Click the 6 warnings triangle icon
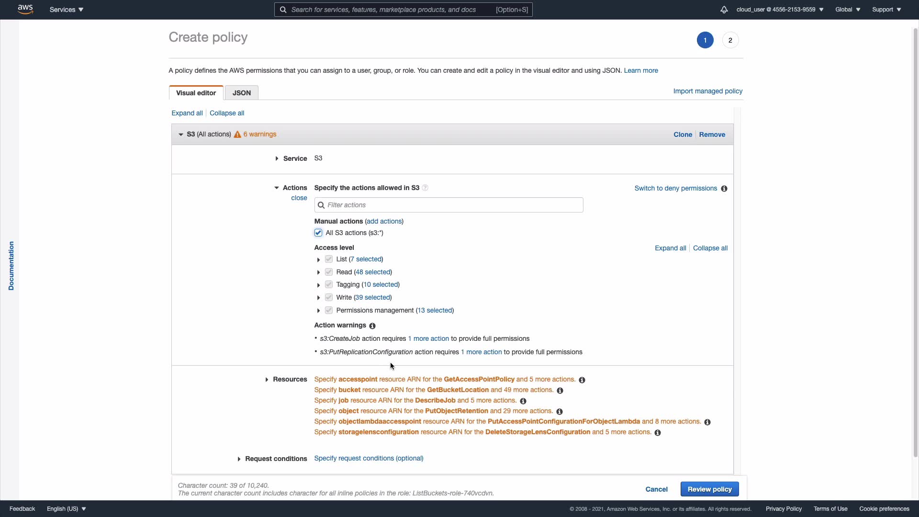919x517 pixels. pos(237,135)
